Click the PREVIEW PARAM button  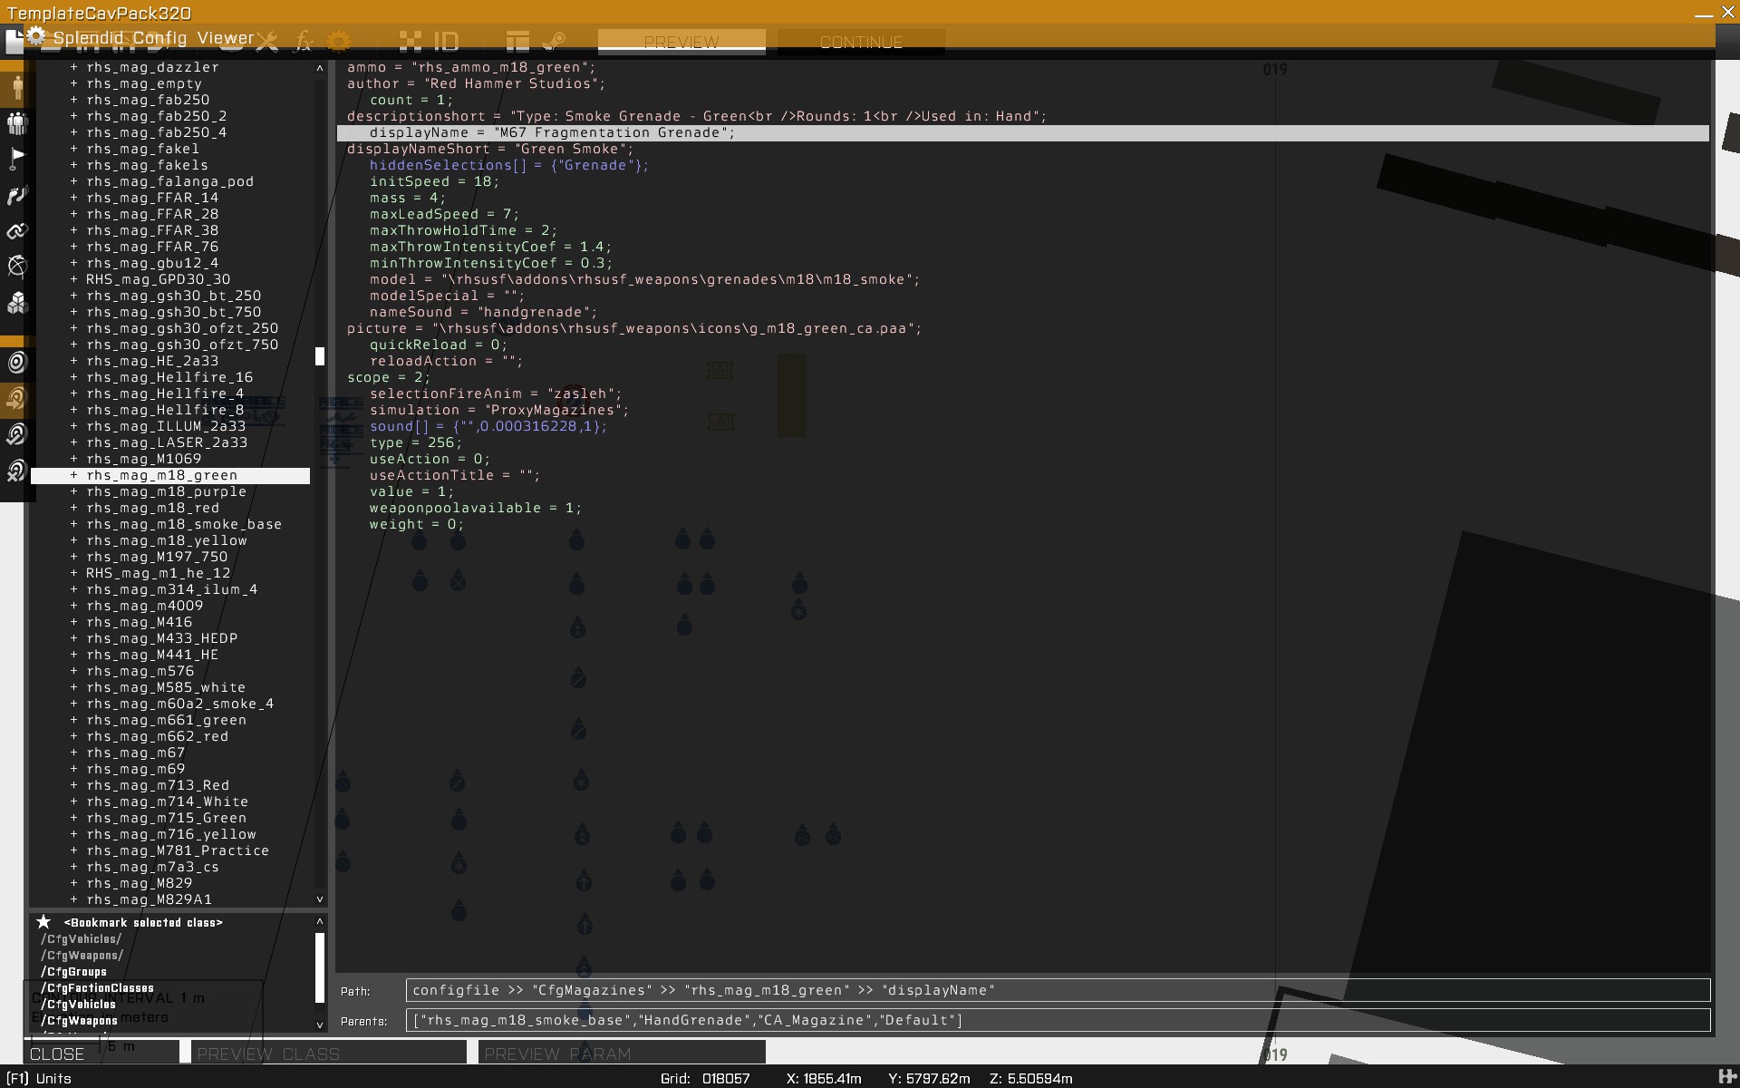click(x=622, y=1054)
